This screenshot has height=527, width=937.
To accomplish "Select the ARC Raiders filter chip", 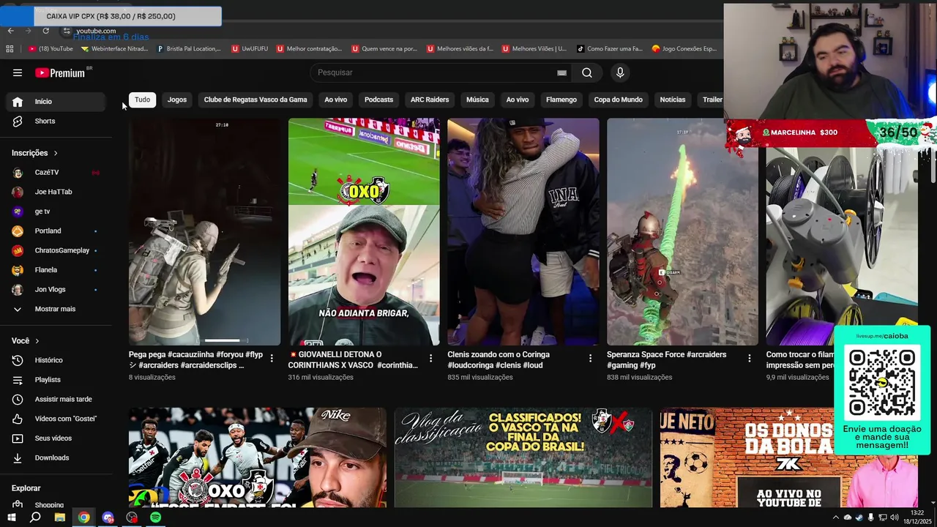I will click(430, 100).
